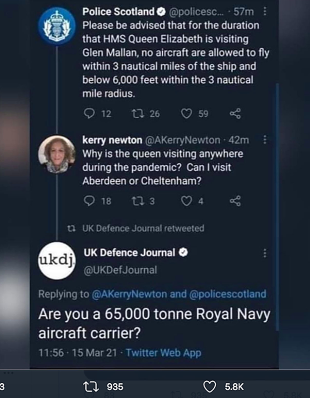This screenshot has width=310, height=398.
Task: Open the @policescotland mention link
Action: point(228,294)
